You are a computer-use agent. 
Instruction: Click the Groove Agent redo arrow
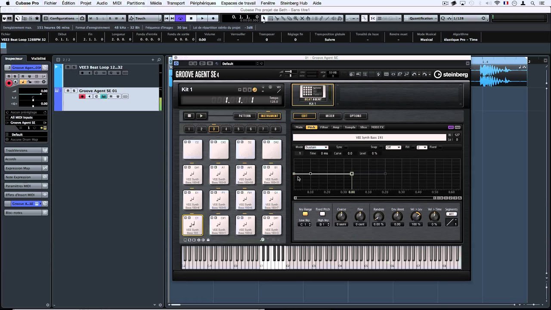tap(424, 74)
